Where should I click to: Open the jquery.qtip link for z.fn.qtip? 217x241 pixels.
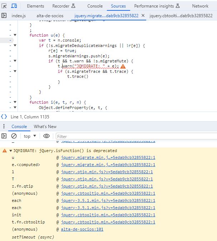[107, 186]
